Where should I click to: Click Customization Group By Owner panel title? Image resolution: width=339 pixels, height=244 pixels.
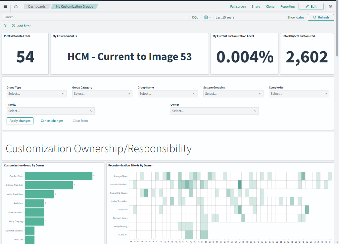[24, 165]
